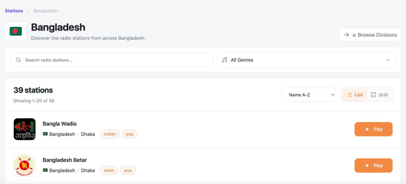Select the news tag on Bangladesh Betar
The image size is (406, 184).
109,170
